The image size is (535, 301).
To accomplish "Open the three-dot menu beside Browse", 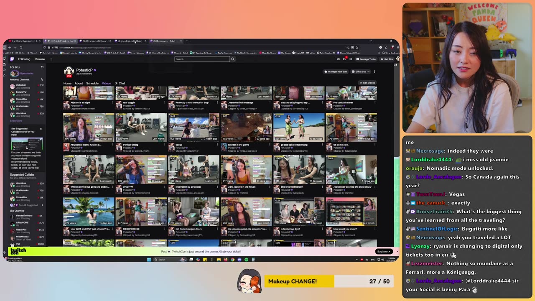I will [51, 59].
